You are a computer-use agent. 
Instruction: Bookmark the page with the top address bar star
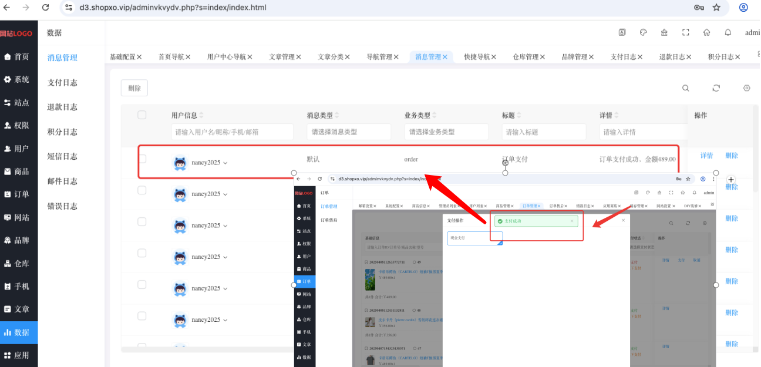[716, 8]
